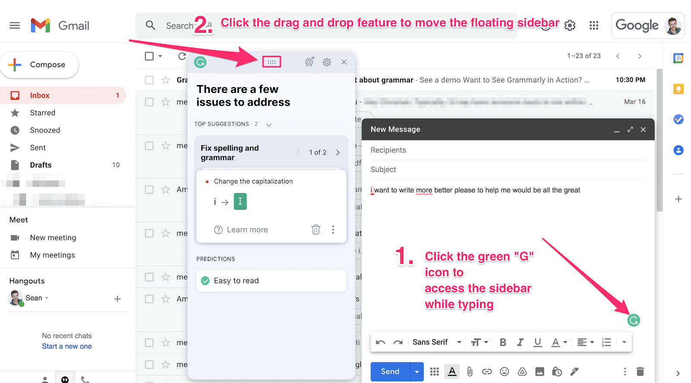
Task: Click the Subject field
Action: click(508, 170)
